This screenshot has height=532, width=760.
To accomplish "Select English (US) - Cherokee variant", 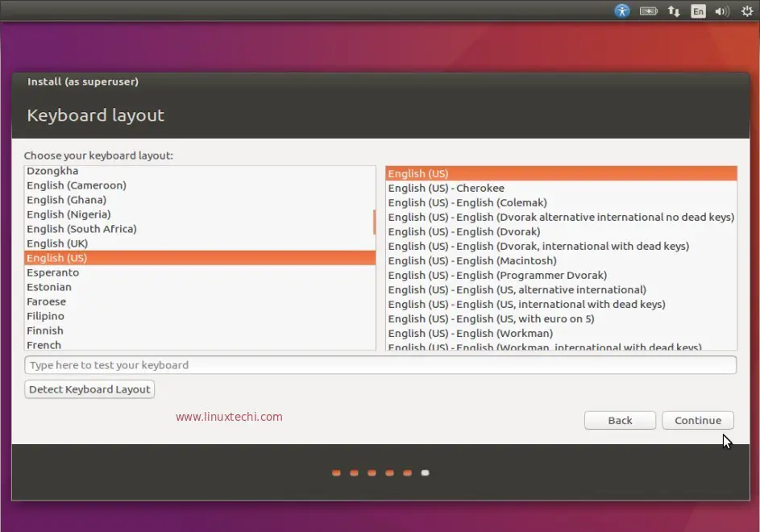I will 561,188.
